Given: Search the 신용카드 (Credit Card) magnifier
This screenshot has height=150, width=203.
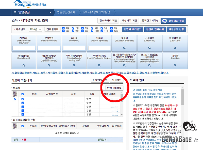Looking at the screenshot, I should [149, 48].
